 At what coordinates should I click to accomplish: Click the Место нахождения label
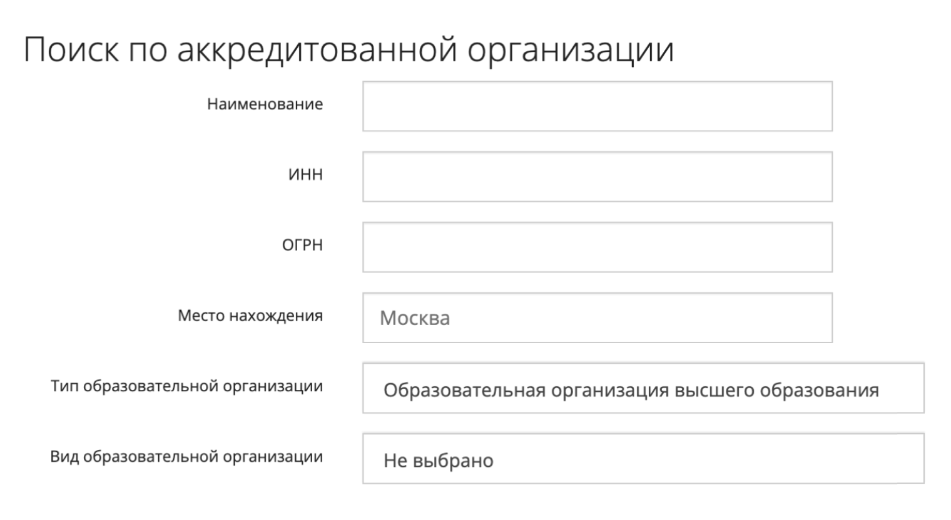click(250, 316)
